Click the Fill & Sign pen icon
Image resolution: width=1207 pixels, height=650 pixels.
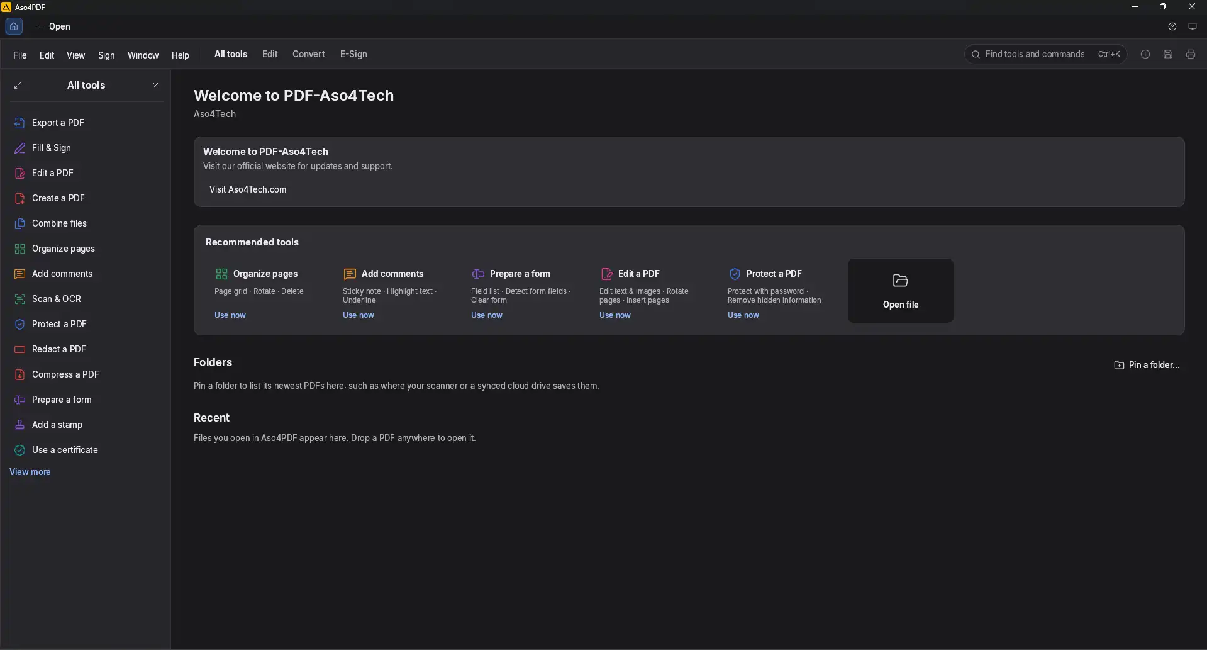click(20, 148)
